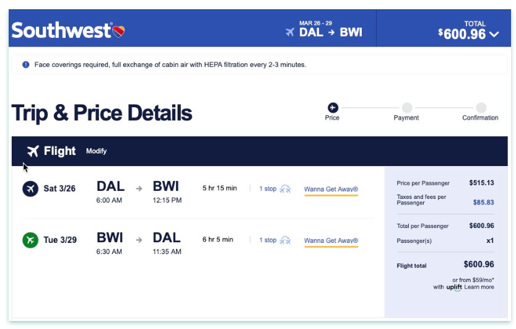Click the Southwest wordmark logo
The height and width of the screenshot is (329, 516).
click(x=61, y=30)
